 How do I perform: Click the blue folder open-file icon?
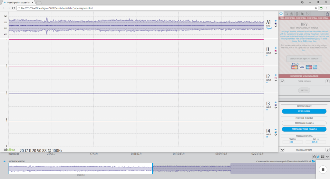[x=313, y=161]
